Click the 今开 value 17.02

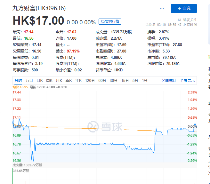(72, 32)
